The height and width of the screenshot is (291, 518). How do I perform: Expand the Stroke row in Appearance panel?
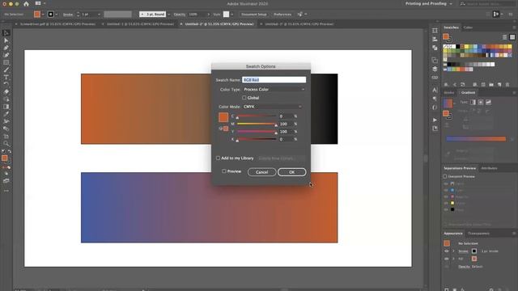pyautogui.click(x=453, y=251)
